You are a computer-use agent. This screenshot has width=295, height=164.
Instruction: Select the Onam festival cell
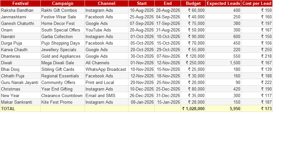coord(20,30)
